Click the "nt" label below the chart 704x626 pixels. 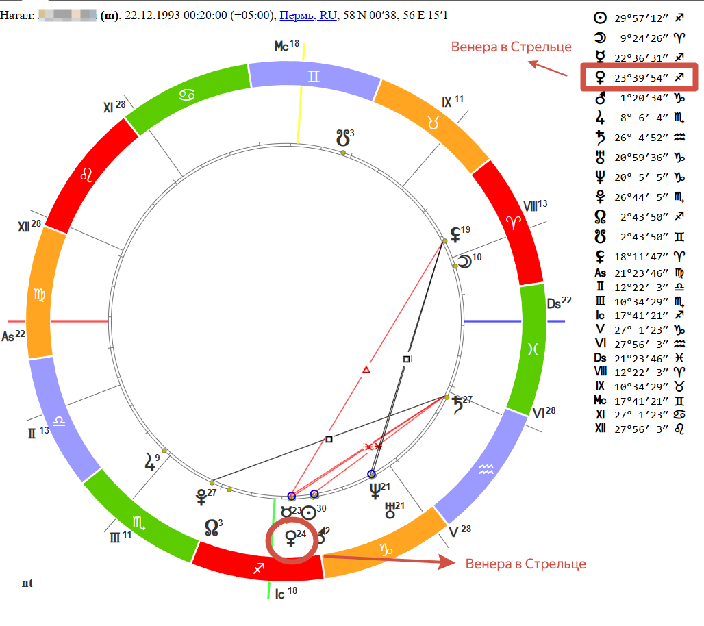[27, 583]
